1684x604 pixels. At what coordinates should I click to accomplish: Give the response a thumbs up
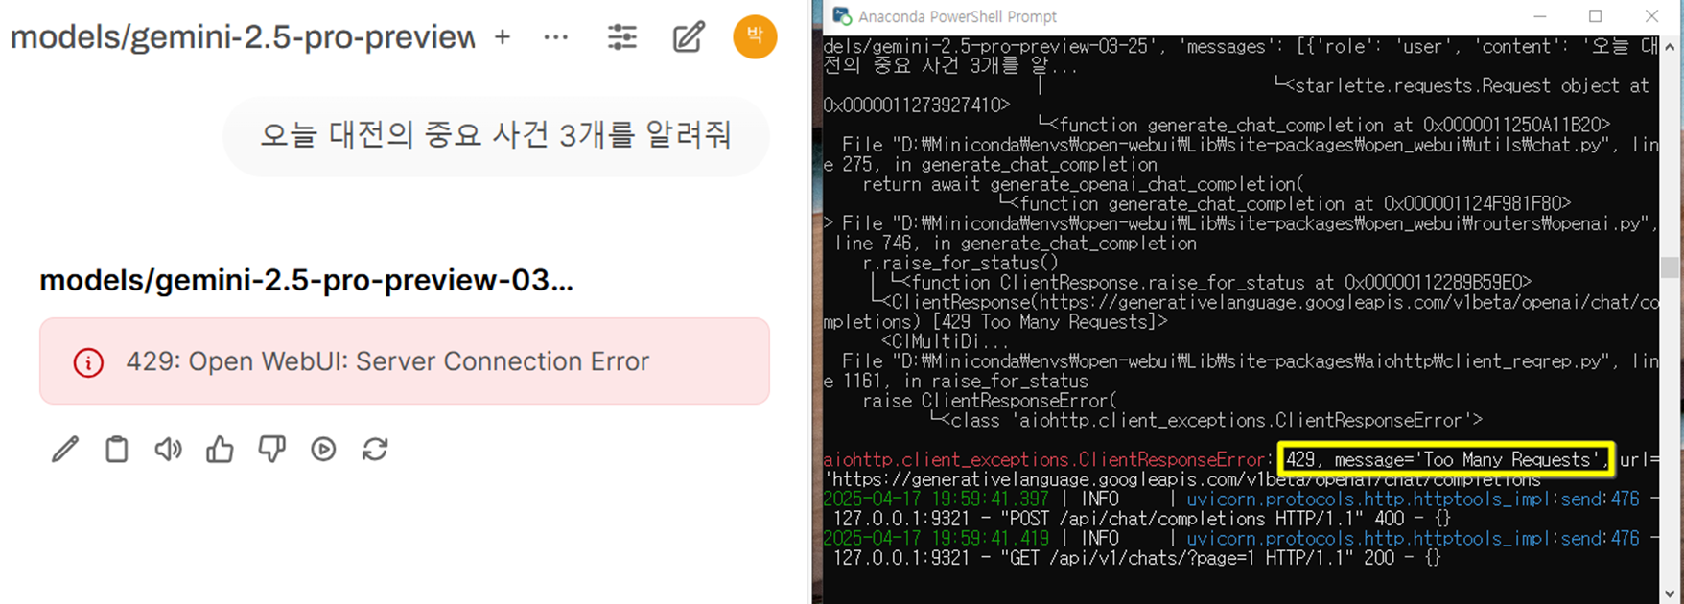pyautogui.click(x=221, y=449)
